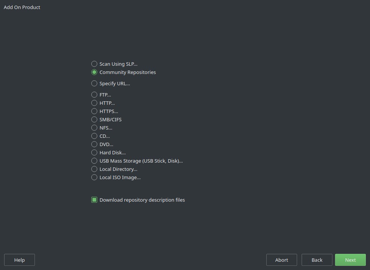Abort the add-on product setup

tap(281, 259)
